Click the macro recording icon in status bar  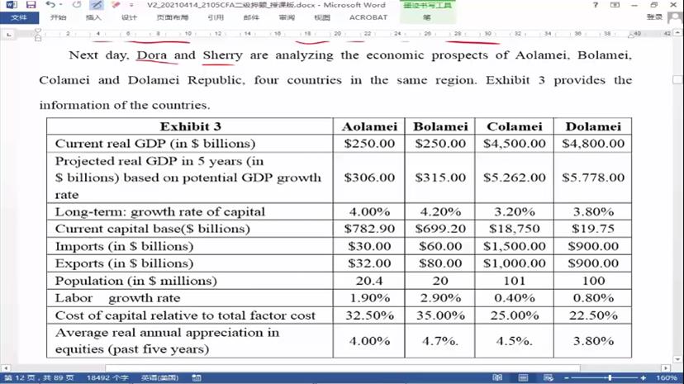click(x=197, y=377)
